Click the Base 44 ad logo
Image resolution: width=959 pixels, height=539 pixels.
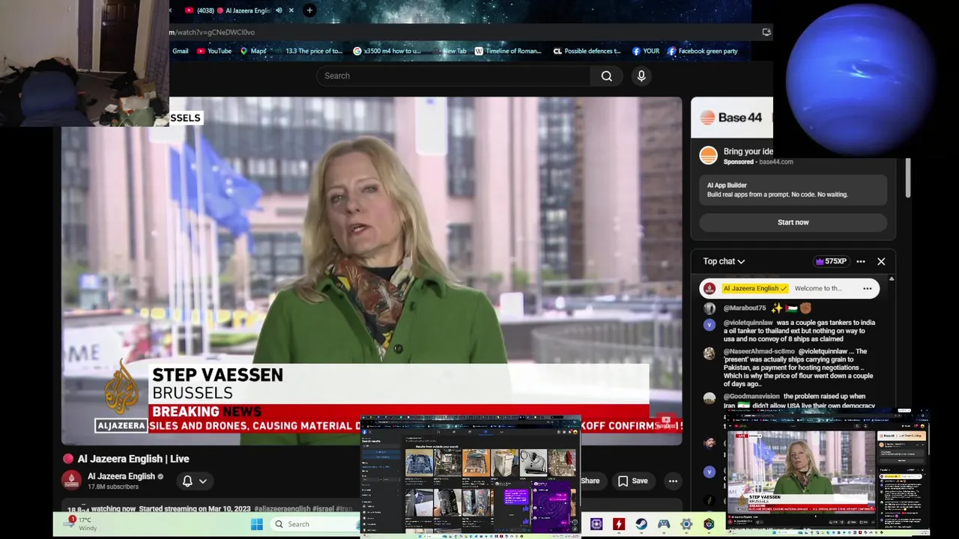coord(731,118)
